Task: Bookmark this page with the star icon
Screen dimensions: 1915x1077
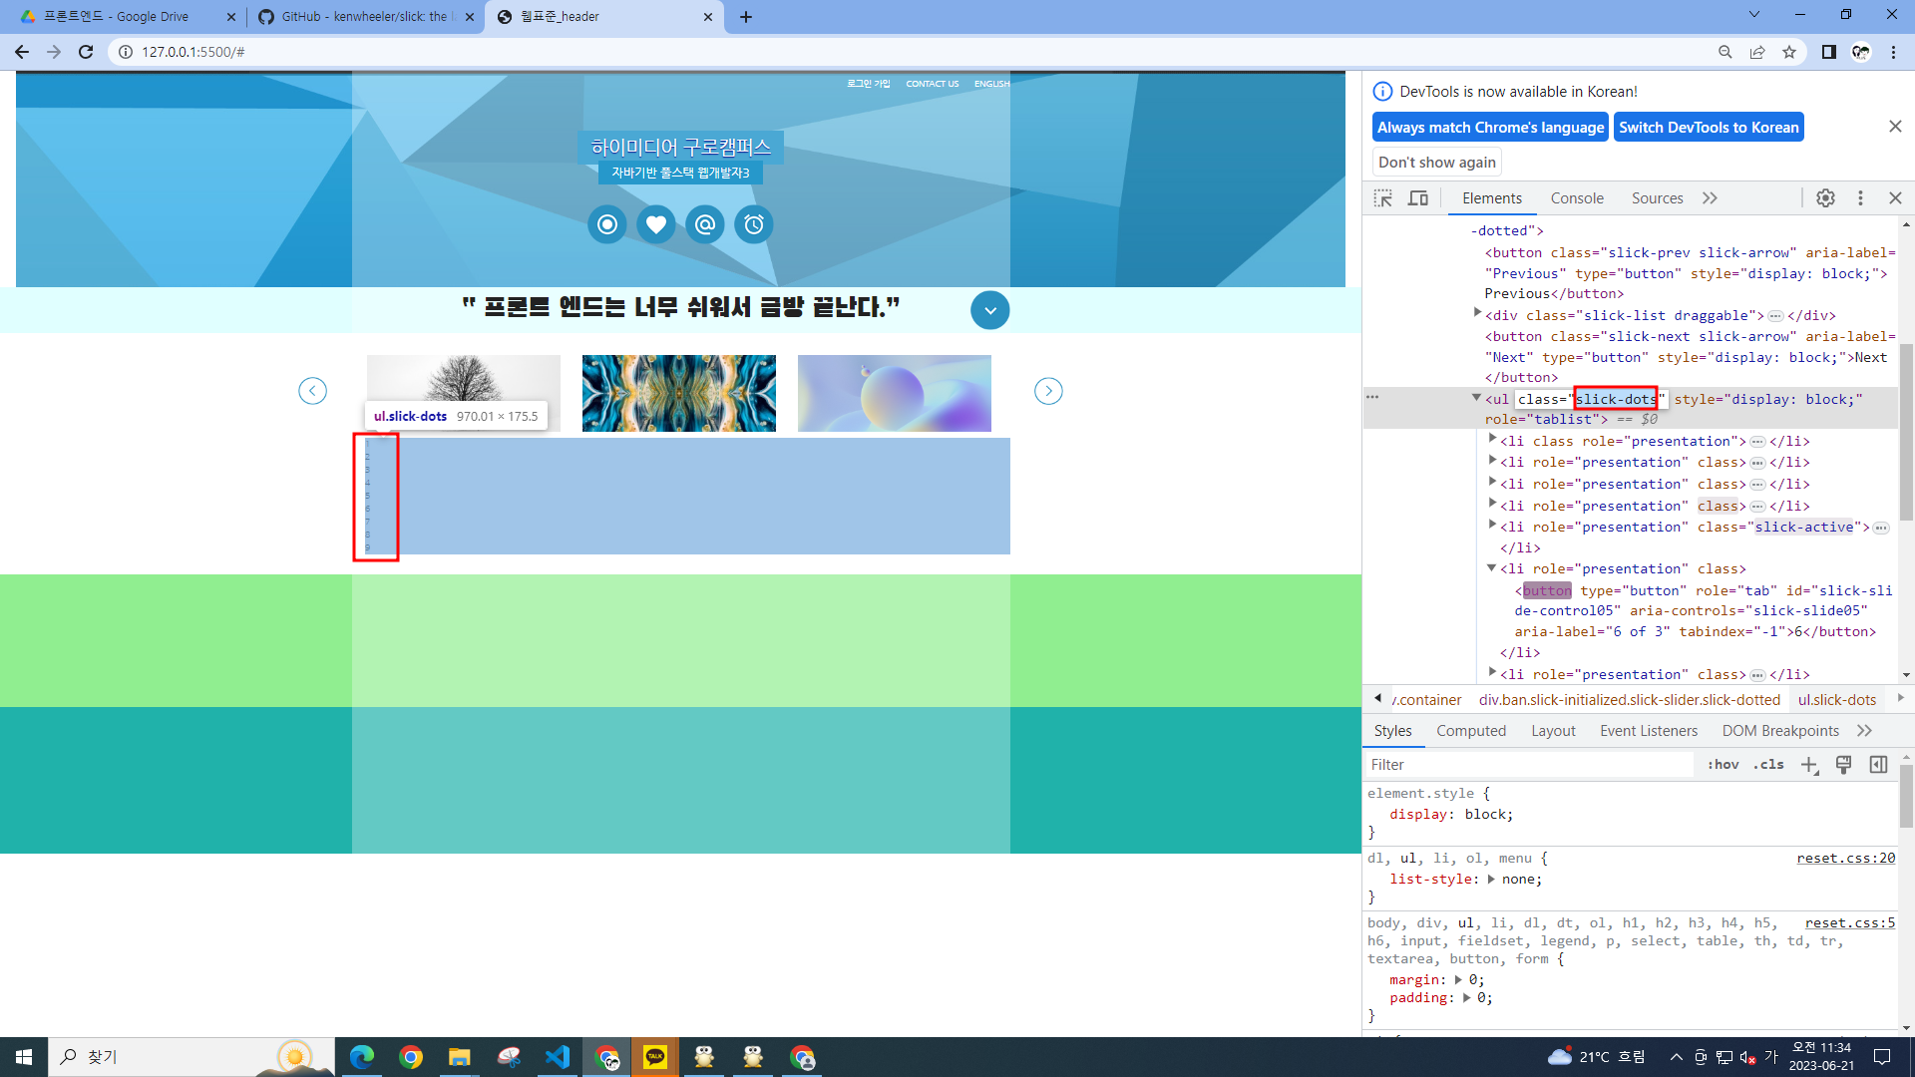Action: [x=1789, y=52]
